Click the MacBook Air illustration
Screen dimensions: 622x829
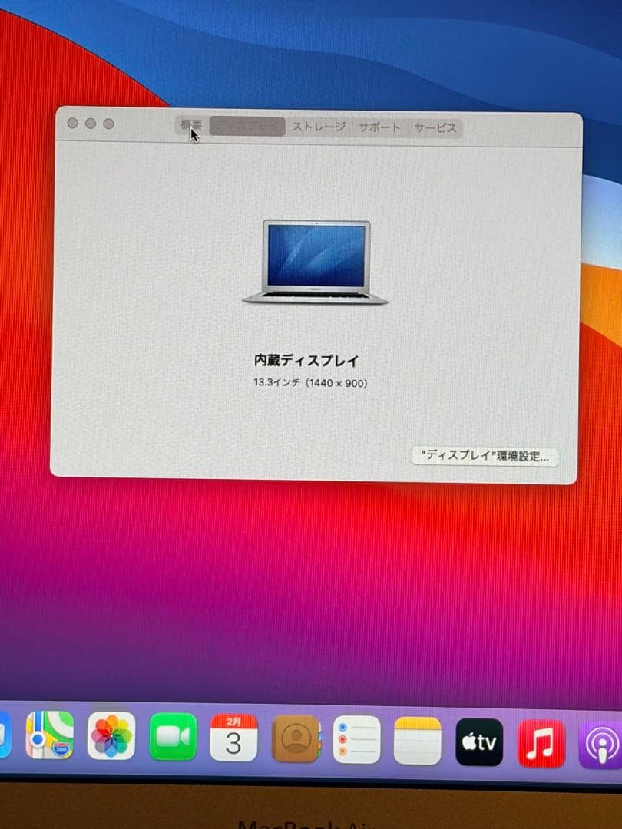pyautogui.click(x=315, y=261)
